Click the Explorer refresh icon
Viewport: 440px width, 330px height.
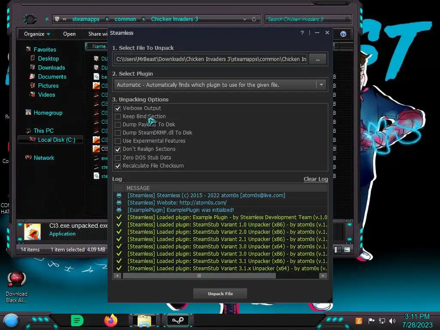click(x=254, y=19)
